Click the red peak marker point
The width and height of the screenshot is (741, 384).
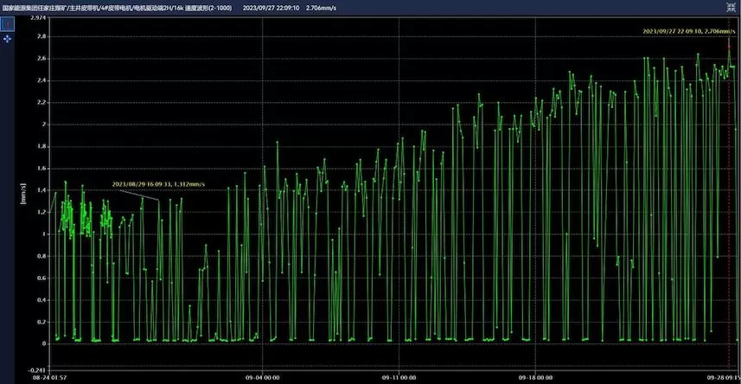coord(729,45)
